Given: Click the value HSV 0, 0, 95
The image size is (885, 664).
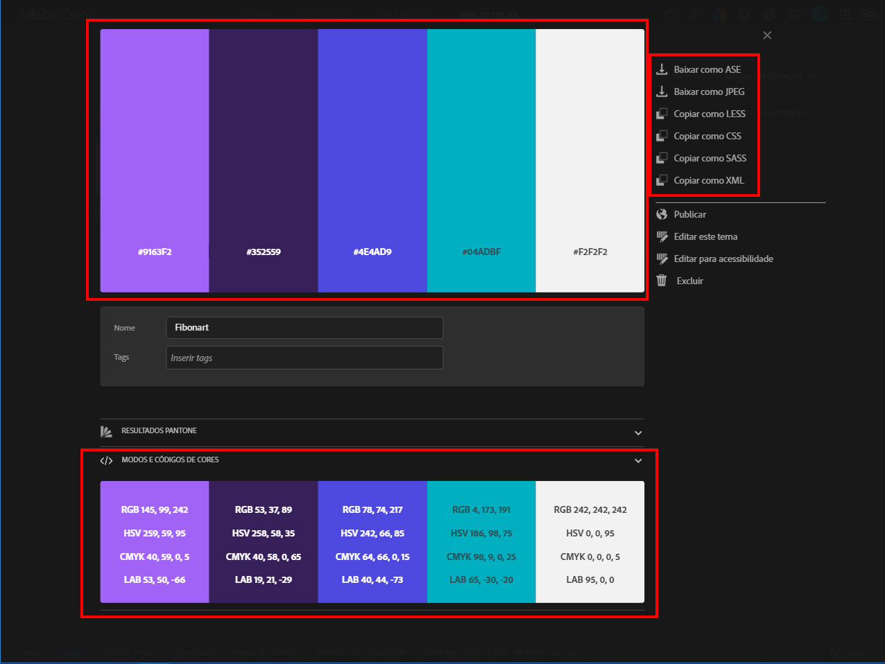Looking at the screenshot, I should coord(590,533).
